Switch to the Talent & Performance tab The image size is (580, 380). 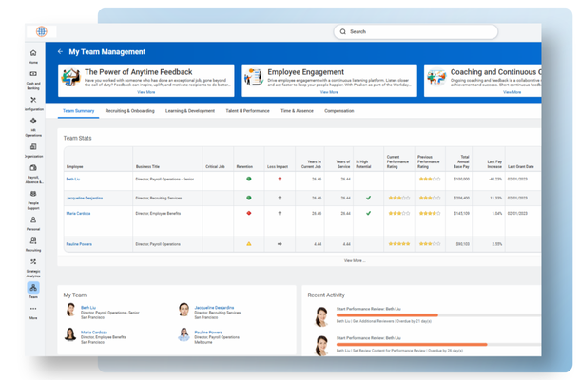(x=247, y=111)
